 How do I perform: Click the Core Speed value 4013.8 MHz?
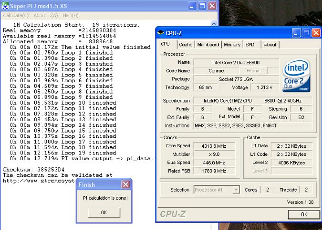(214, 146)
